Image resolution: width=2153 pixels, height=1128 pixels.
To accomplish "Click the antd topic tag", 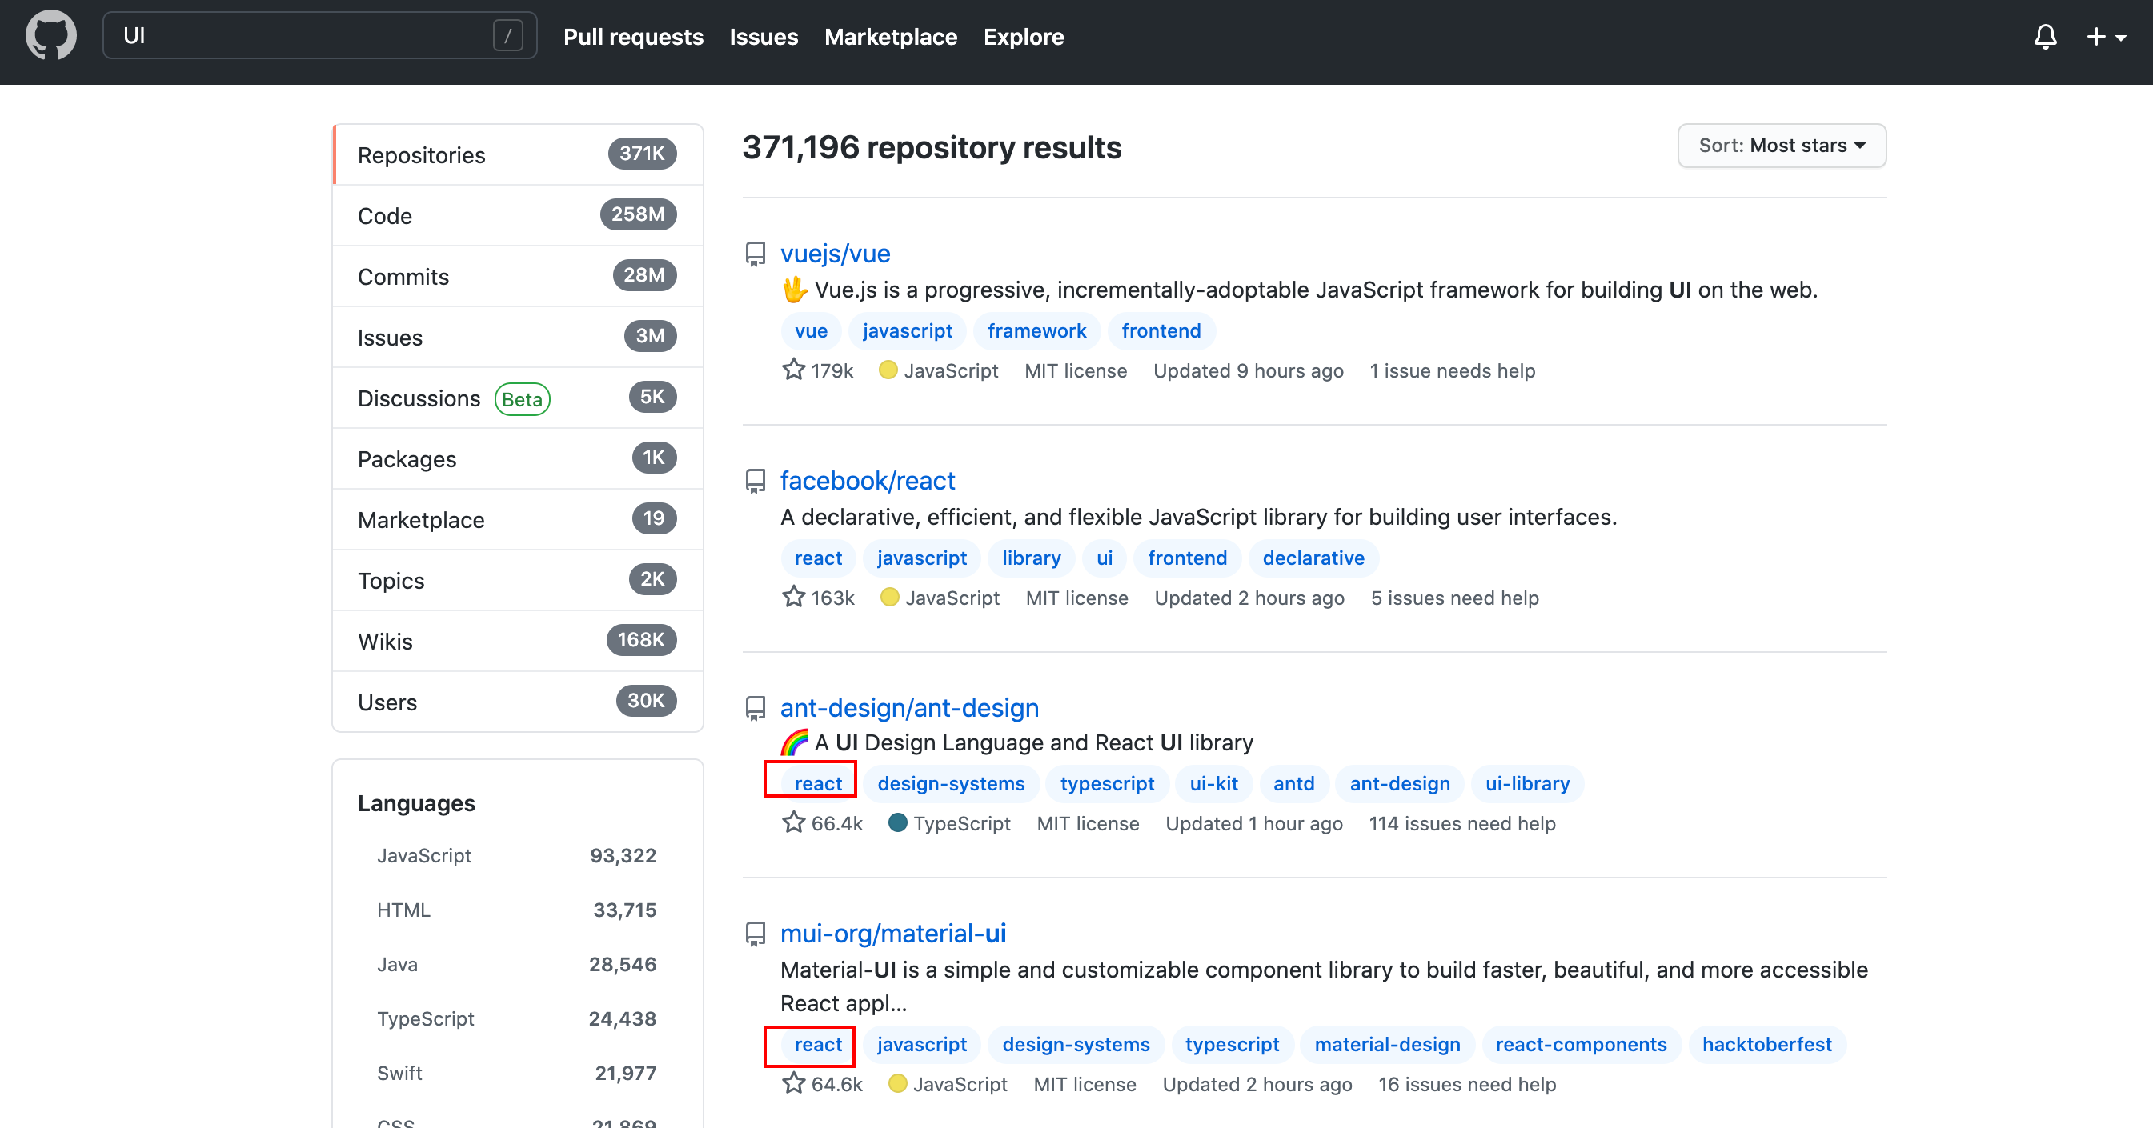I will [1293, 784].
